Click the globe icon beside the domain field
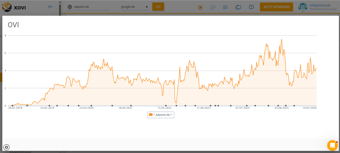This screenshot has height=153, width=340. (70, 7)
